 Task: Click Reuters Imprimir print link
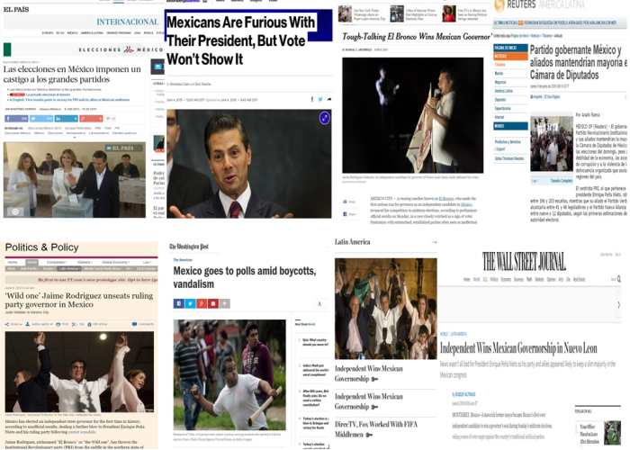536,97
